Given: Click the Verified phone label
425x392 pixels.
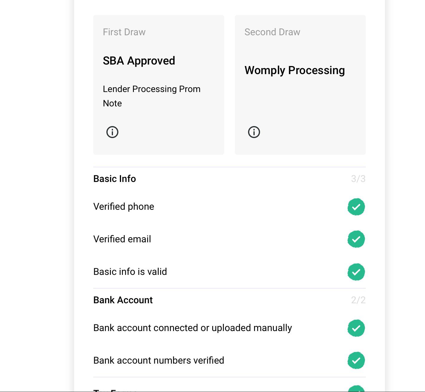Looking at the screenshot, I should click(x=124, y=206).
